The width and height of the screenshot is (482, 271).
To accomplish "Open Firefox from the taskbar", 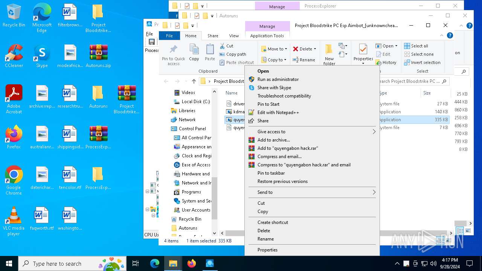I will pos(191,263).
